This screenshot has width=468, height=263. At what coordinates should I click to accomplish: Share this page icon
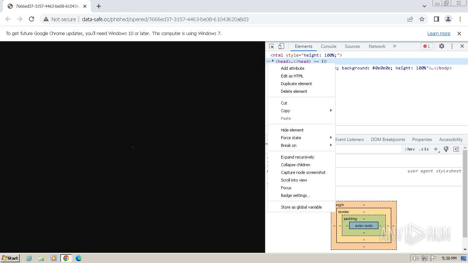(x=410, y=19)
